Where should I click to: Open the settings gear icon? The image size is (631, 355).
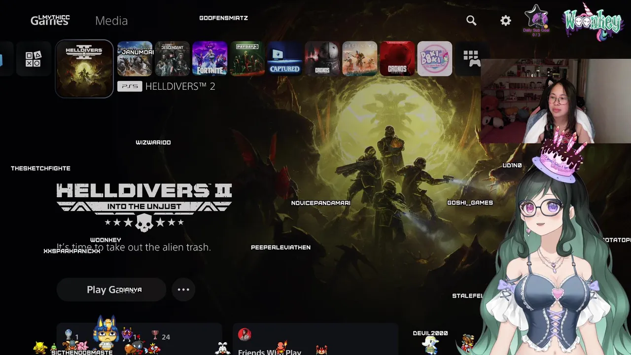[x=506, y=21]
